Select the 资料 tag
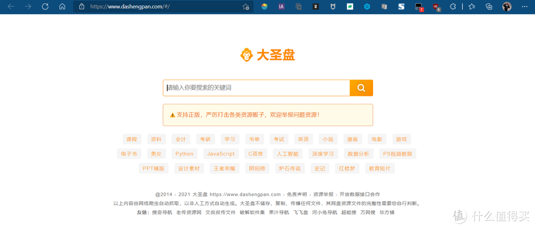535x229 pixels. click(156, 139)
